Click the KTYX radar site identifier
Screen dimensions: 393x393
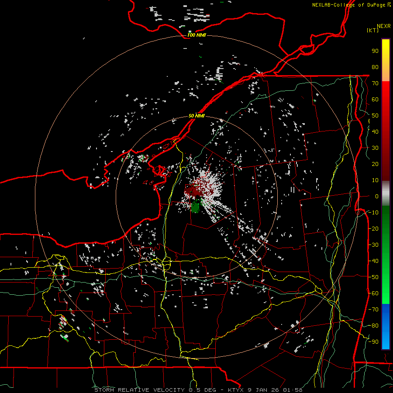pos(236,390)
